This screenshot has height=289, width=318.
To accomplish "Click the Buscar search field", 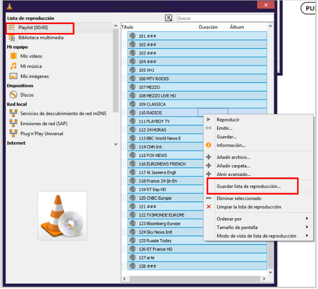I will (225, 18).
